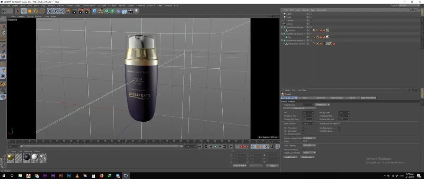Viewport: 424px width, 179px height.
Task: Click the Load Preset button
Action: pos(290,157)
